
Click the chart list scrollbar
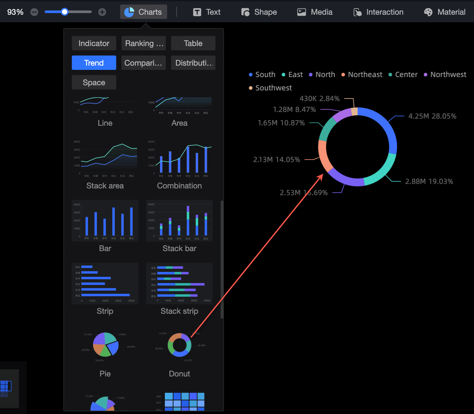tap(222, 260)
